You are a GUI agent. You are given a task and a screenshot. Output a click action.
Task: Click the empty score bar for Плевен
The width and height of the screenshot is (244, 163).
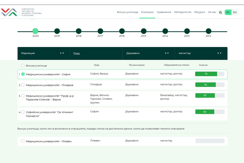210,141
